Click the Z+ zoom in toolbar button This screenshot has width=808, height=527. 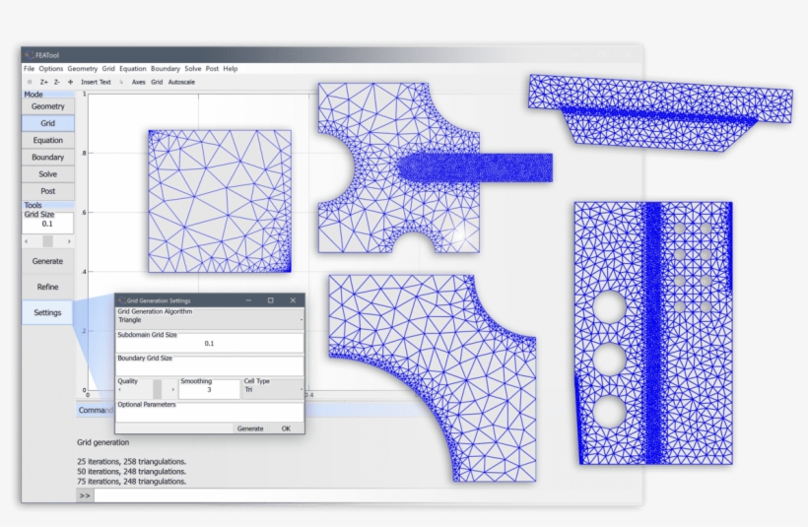click(44, 82)
